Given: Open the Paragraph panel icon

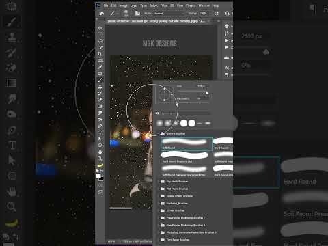Looking at the screenshot, I should tap(227, 74).
